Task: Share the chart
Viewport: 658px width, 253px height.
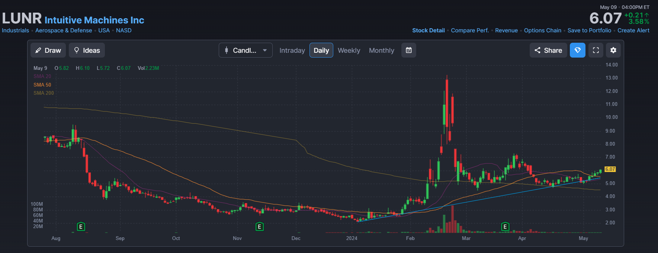Action: tap(548, 50)
